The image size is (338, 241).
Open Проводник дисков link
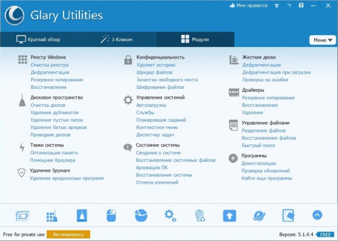[x=51, y=135]
